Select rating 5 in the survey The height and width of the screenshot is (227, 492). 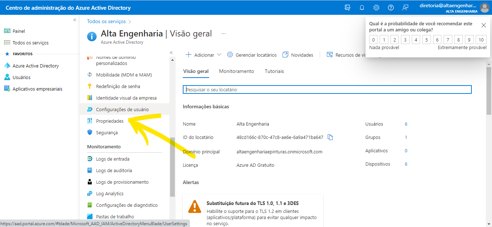pos(427,40)
